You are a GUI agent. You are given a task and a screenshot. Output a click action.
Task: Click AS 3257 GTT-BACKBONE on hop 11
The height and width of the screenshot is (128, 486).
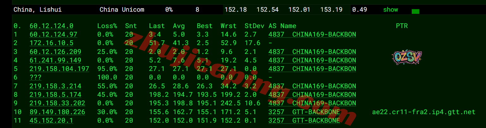click(x=304, y=120)
